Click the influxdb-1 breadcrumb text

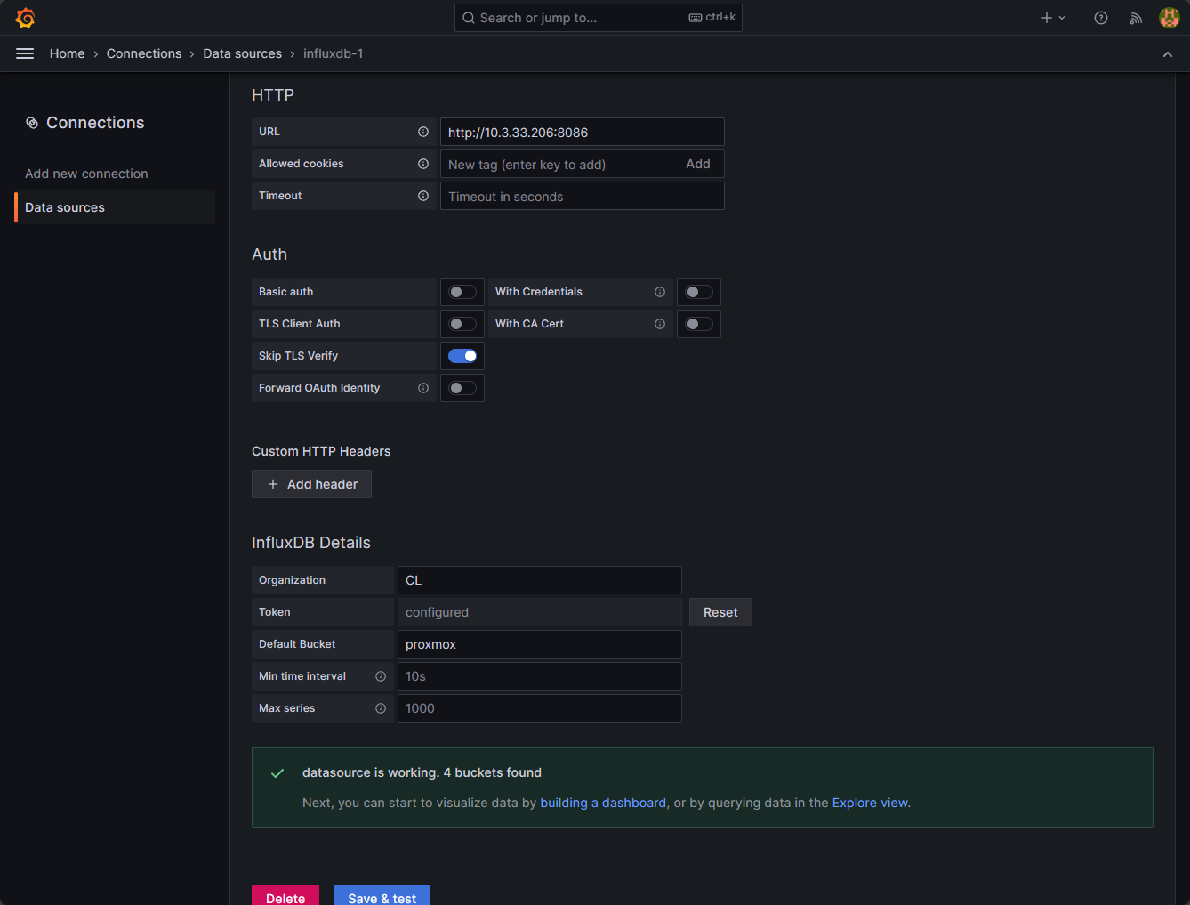[x=333, y=53]
